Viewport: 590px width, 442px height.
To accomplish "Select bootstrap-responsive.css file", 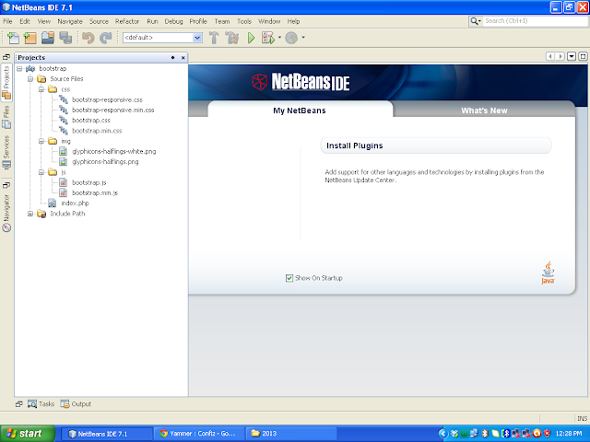I will click(107, 100).
